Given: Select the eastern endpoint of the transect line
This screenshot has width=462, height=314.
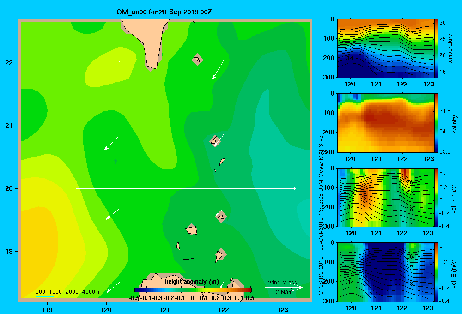Looking at the screenshot, I should tap(295, 188).
